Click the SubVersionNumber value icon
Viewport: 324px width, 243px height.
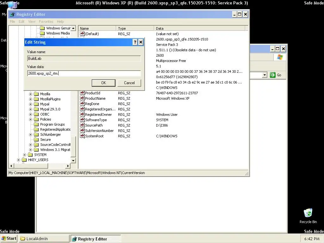point(82,131)
